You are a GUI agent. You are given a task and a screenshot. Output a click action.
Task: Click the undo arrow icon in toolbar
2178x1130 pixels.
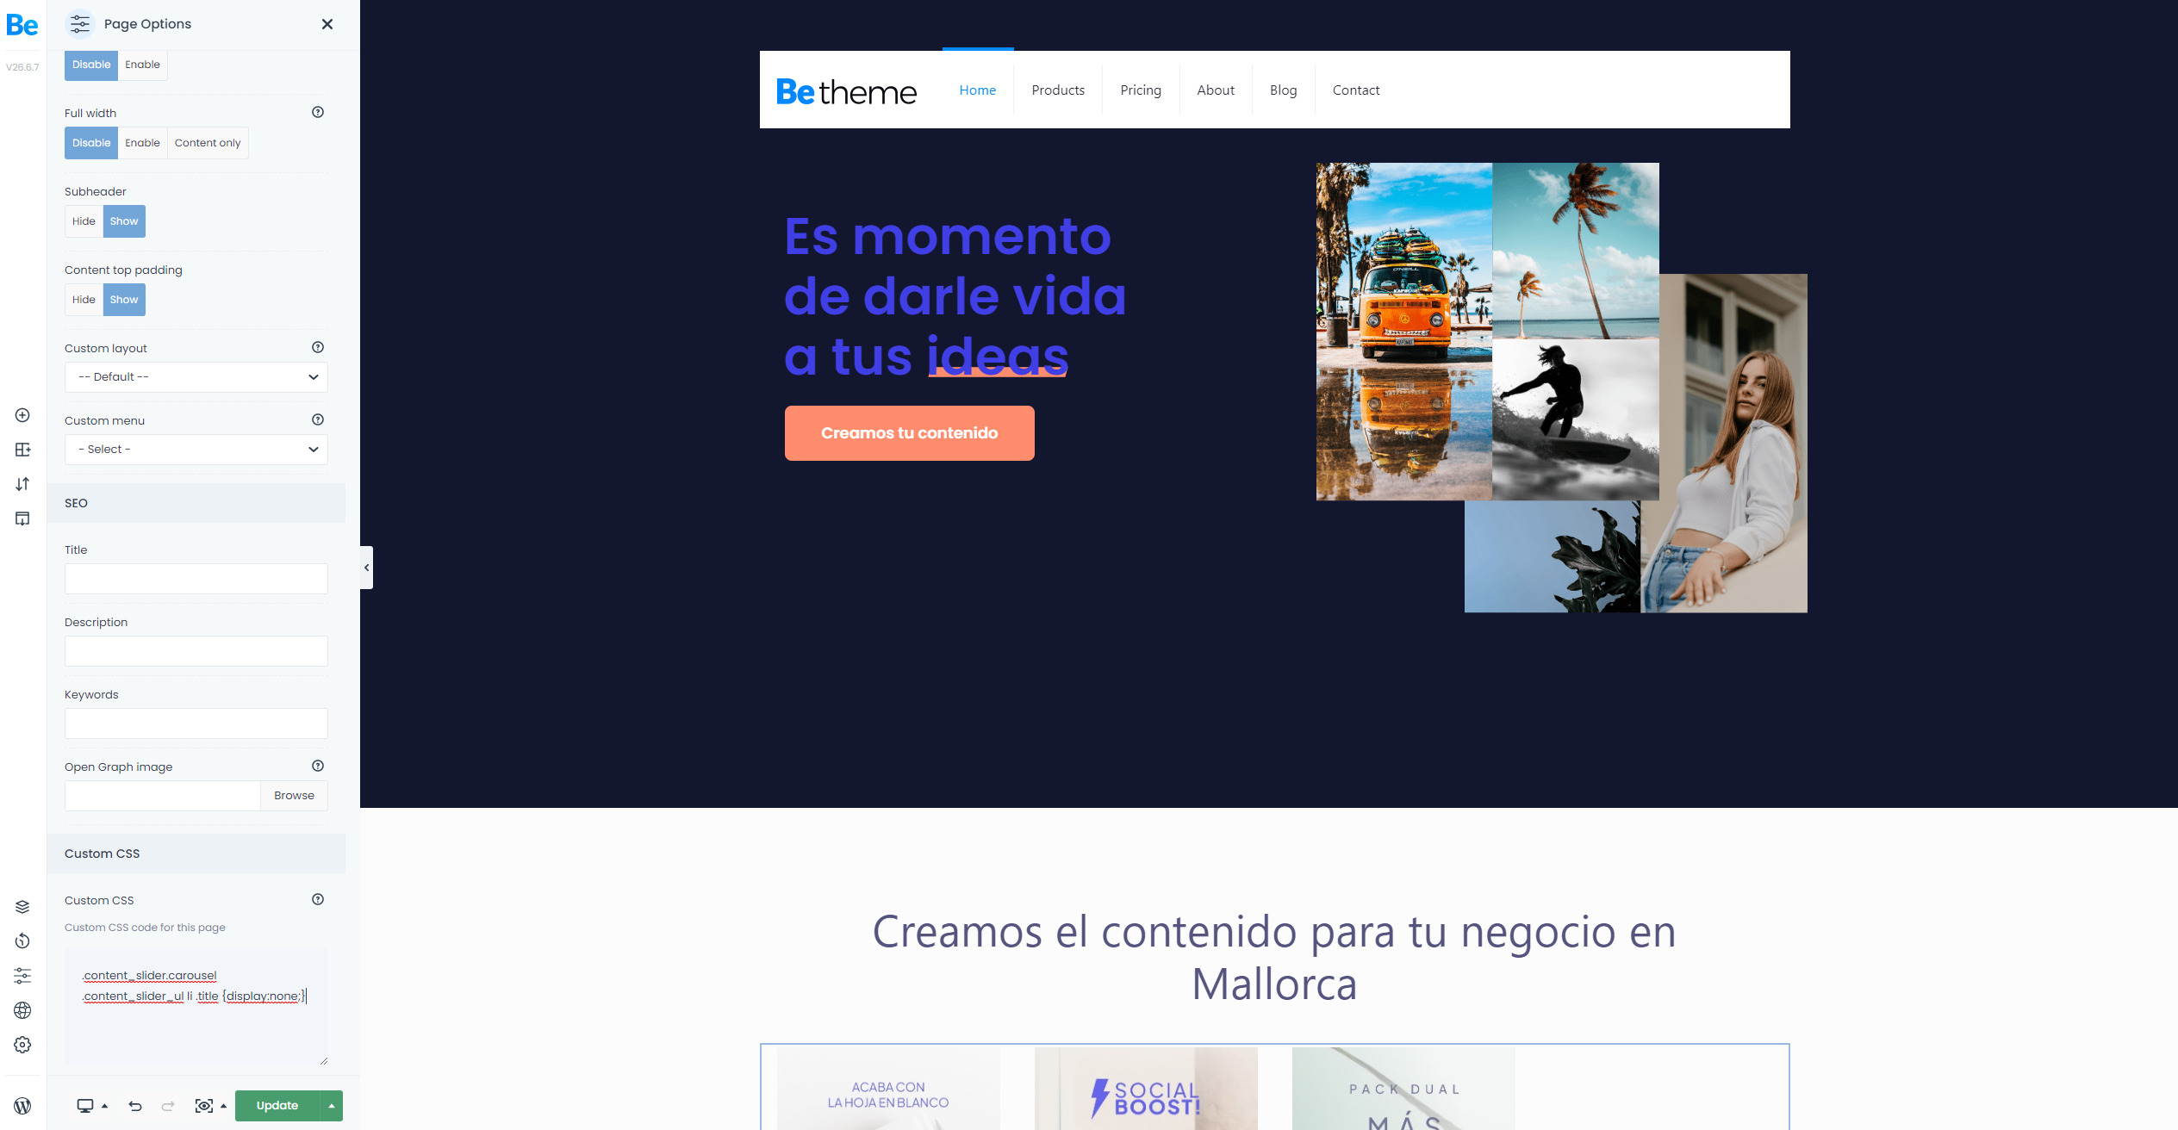[x=134, y=1106]
